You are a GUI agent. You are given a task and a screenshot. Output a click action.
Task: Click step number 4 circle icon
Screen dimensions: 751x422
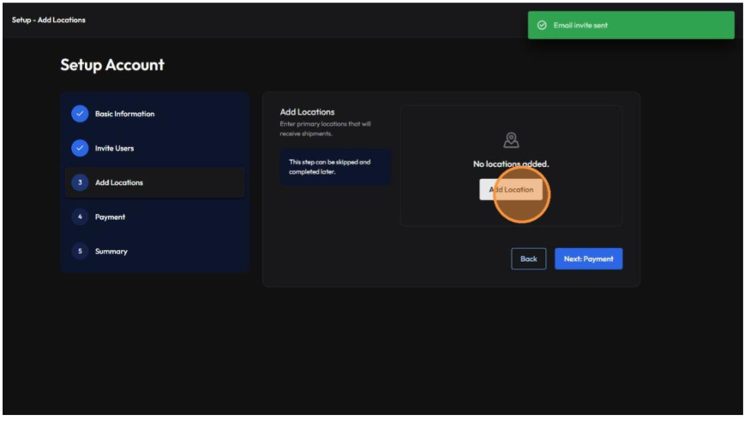(x=81, y=218)
